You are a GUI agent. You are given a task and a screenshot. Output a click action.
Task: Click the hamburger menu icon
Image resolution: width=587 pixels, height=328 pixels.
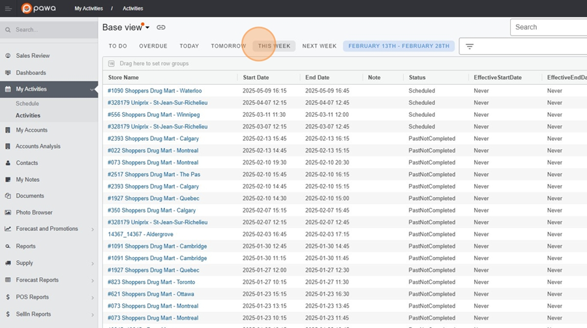pyautogui.click(x=8, y=8)
